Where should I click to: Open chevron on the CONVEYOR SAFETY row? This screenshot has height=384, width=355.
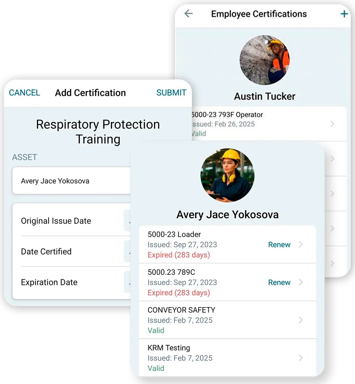pyautogui.click(x=301, y=320)
